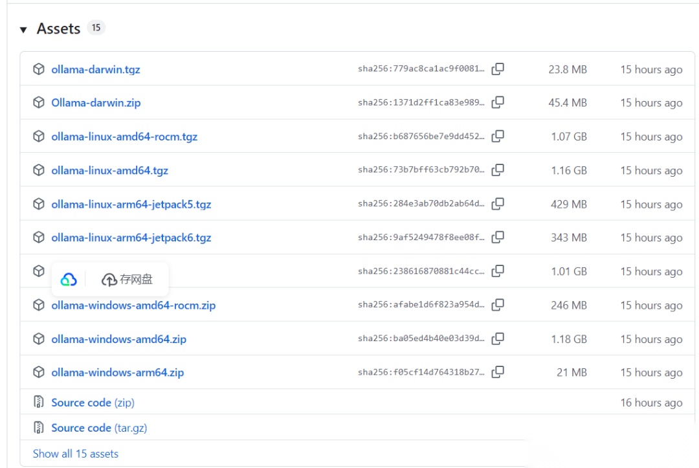Image resolution: width=699 pixels, height=468 pixels.
Task: Click Show all 15 assets link
Action: pos(75,454)
